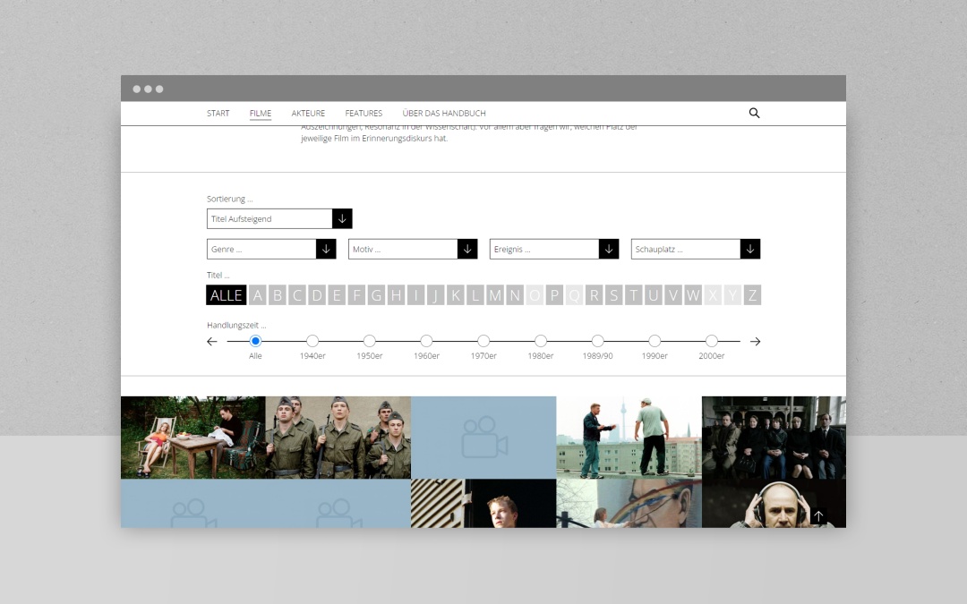
Task: Click the timeline right arrow
Action: [755, 342]
